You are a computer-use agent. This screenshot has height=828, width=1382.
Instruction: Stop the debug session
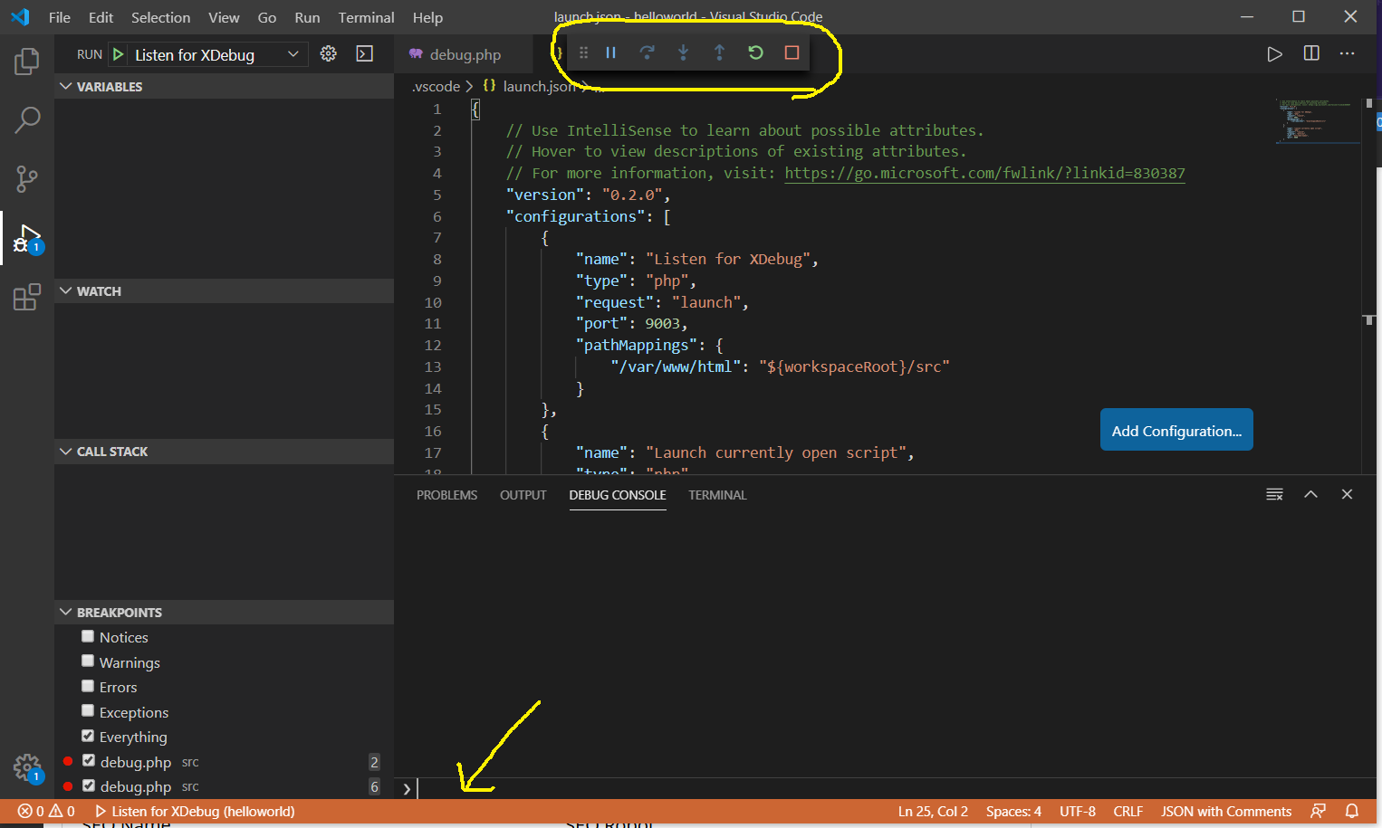pos(792,52)
